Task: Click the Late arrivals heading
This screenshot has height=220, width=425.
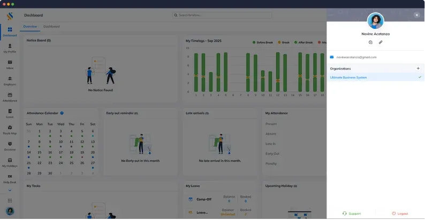Action: point(198,113)
